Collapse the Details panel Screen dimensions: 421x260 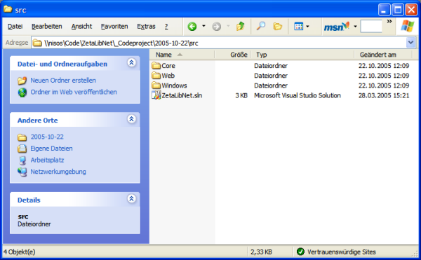point(131,198)
